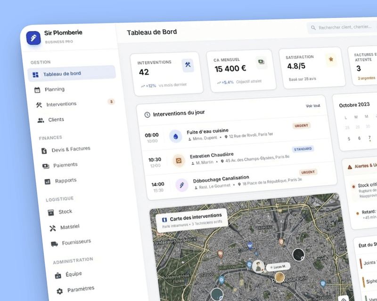
Task: Click the boiler icon for Entretien Chaudière
Action: [179, 161]
